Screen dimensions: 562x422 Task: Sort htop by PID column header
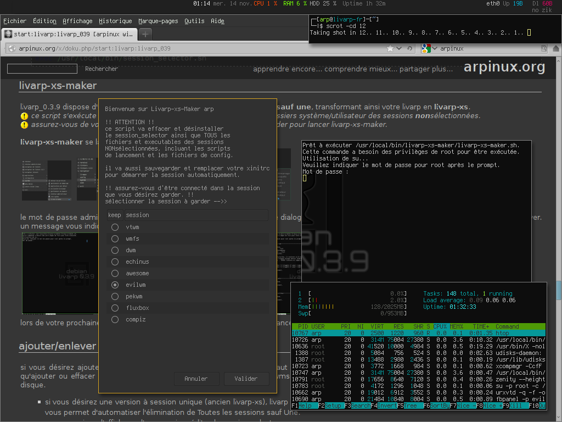pos(303,326)
